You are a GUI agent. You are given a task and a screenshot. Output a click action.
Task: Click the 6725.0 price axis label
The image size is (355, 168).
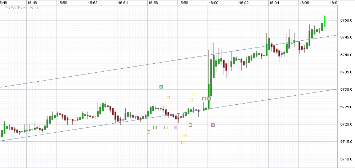[346, 107]
